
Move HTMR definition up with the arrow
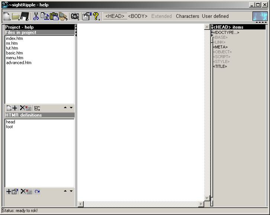[65, 191]
